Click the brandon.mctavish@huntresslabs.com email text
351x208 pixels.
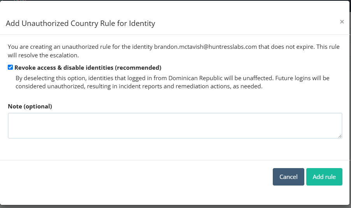click(205, 47)
